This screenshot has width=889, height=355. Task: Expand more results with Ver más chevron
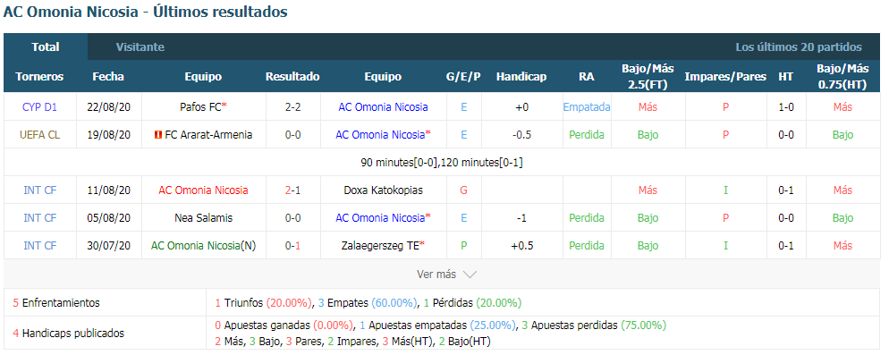pyautogui.click(x=470, y=275)
